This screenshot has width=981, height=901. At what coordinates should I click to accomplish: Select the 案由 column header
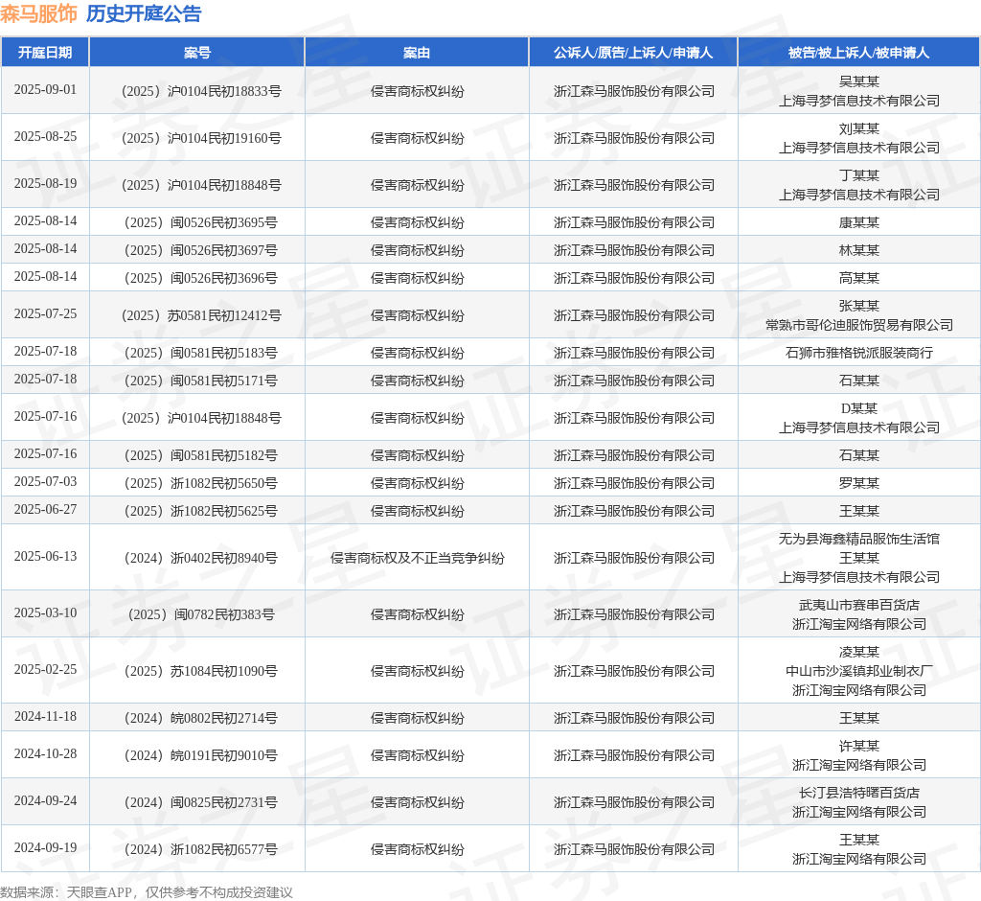pos(417,53)
